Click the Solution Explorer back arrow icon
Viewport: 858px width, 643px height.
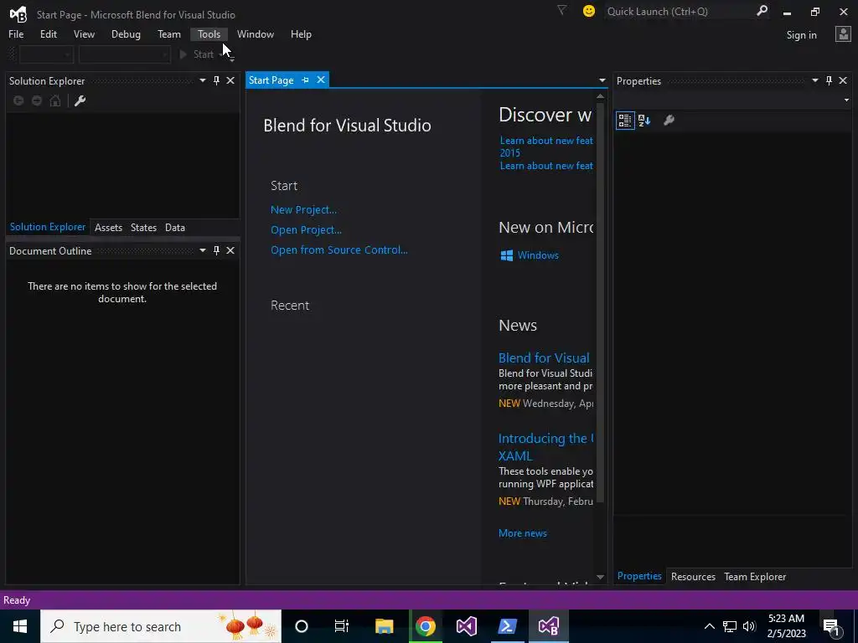coord(18,100)
